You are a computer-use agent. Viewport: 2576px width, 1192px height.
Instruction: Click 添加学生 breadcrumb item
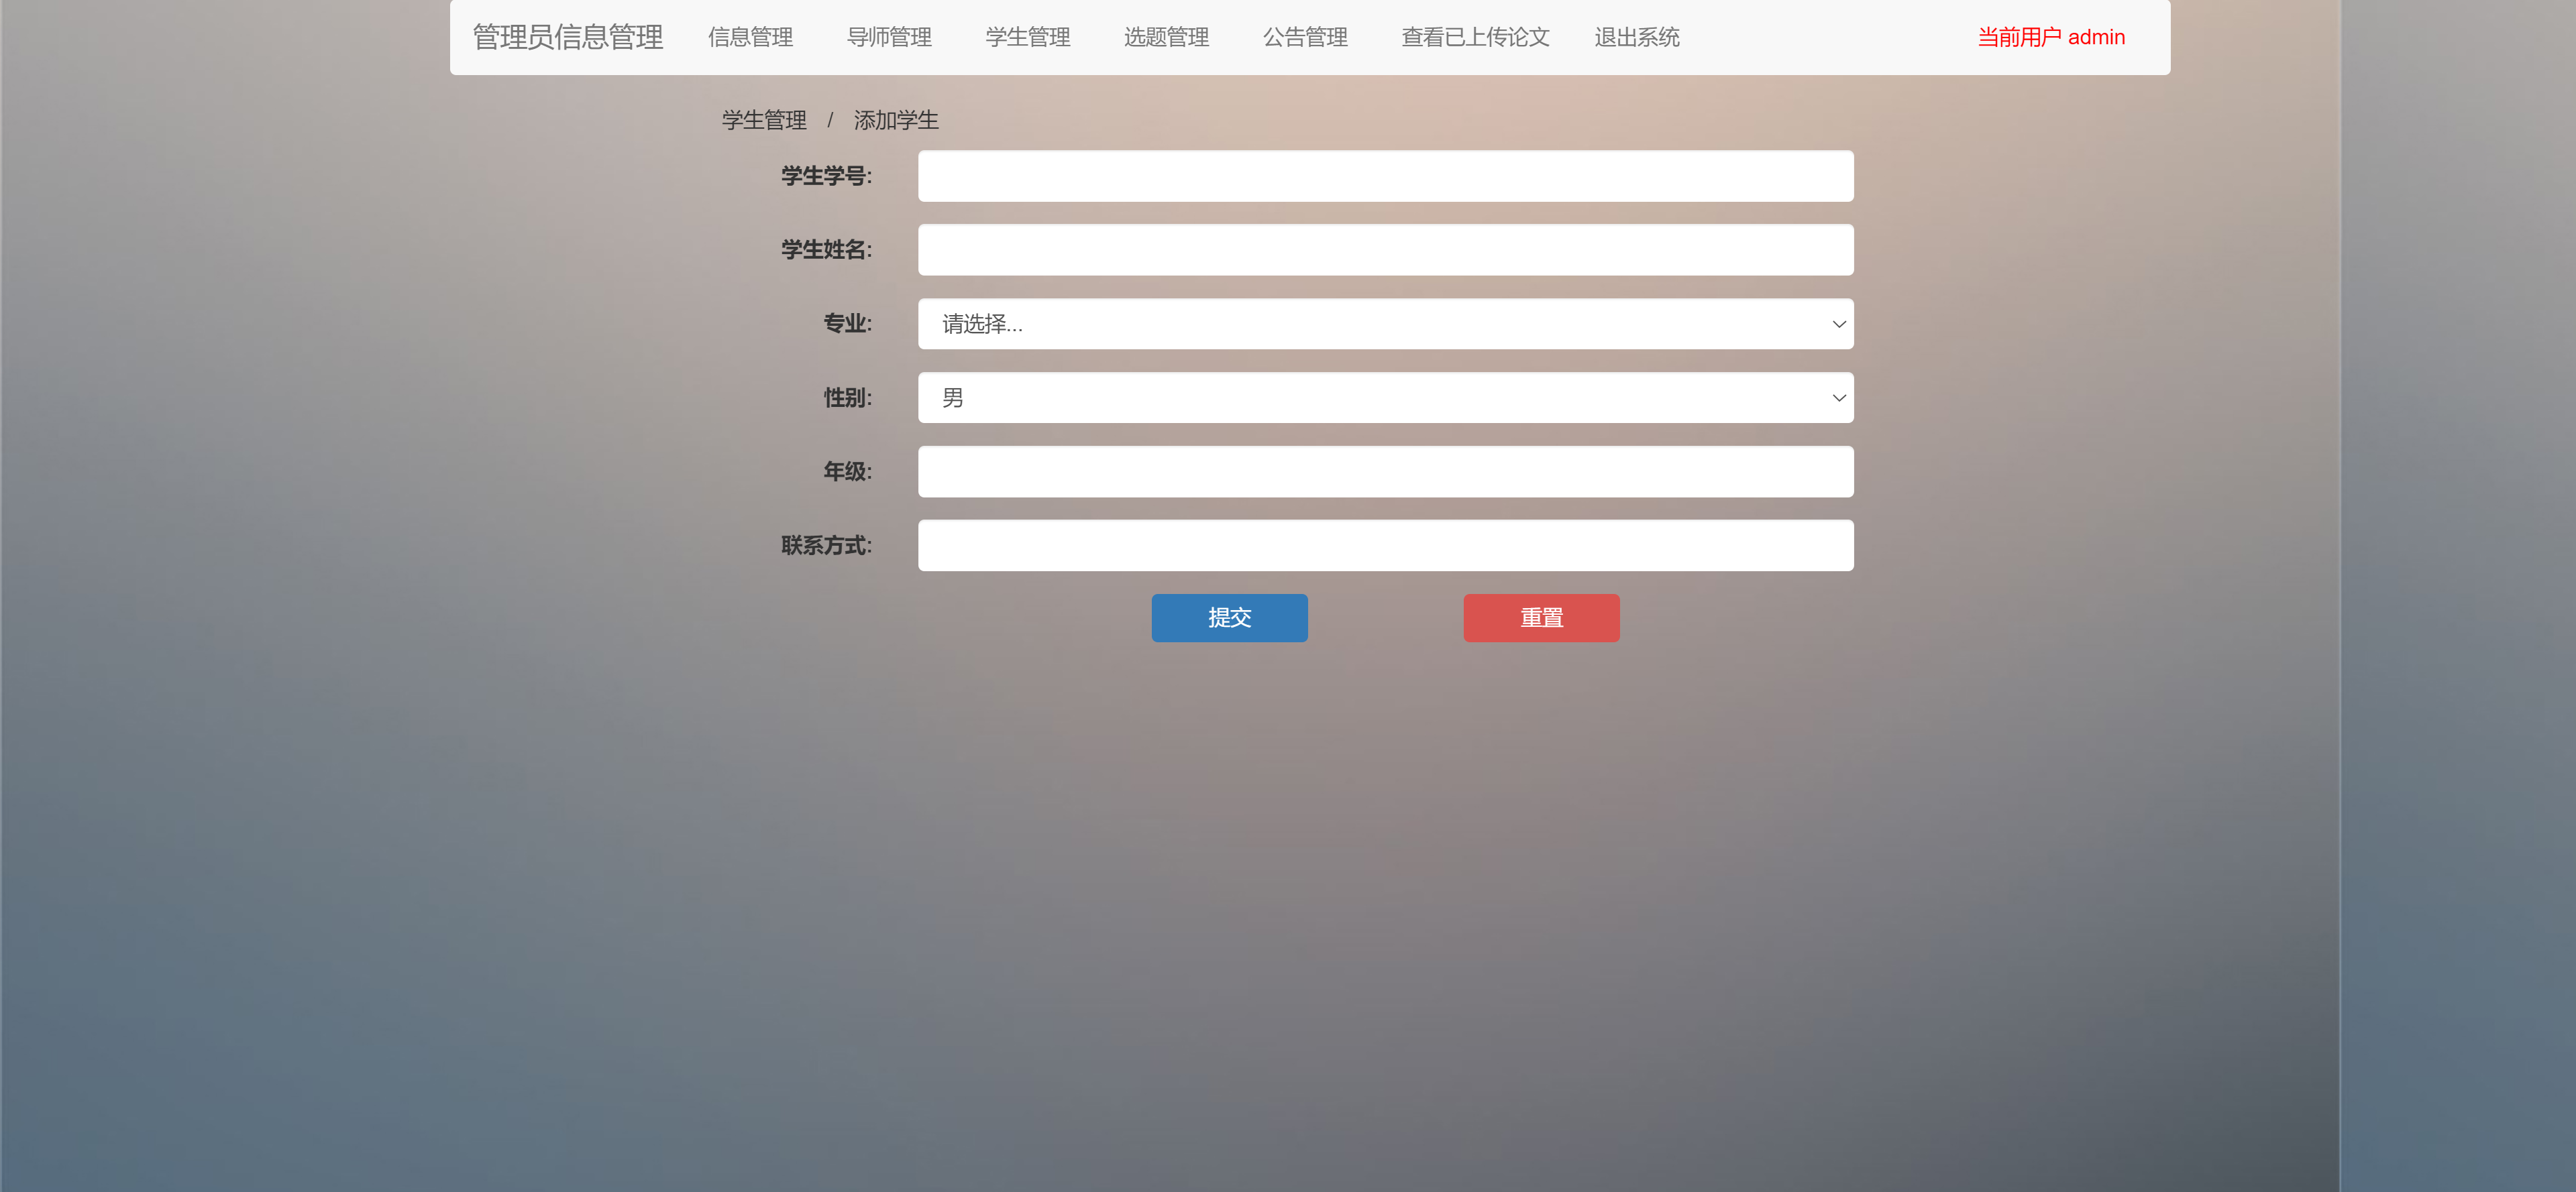[895, 120]
